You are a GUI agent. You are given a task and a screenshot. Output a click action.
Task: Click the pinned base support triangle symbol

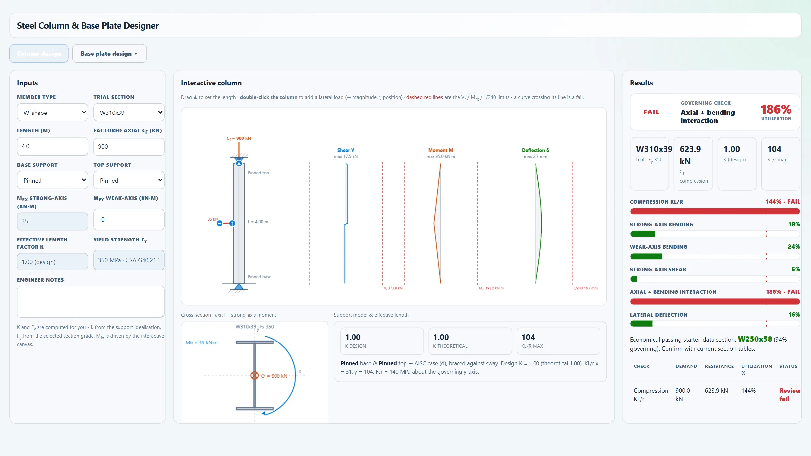(x=239, y=286)
